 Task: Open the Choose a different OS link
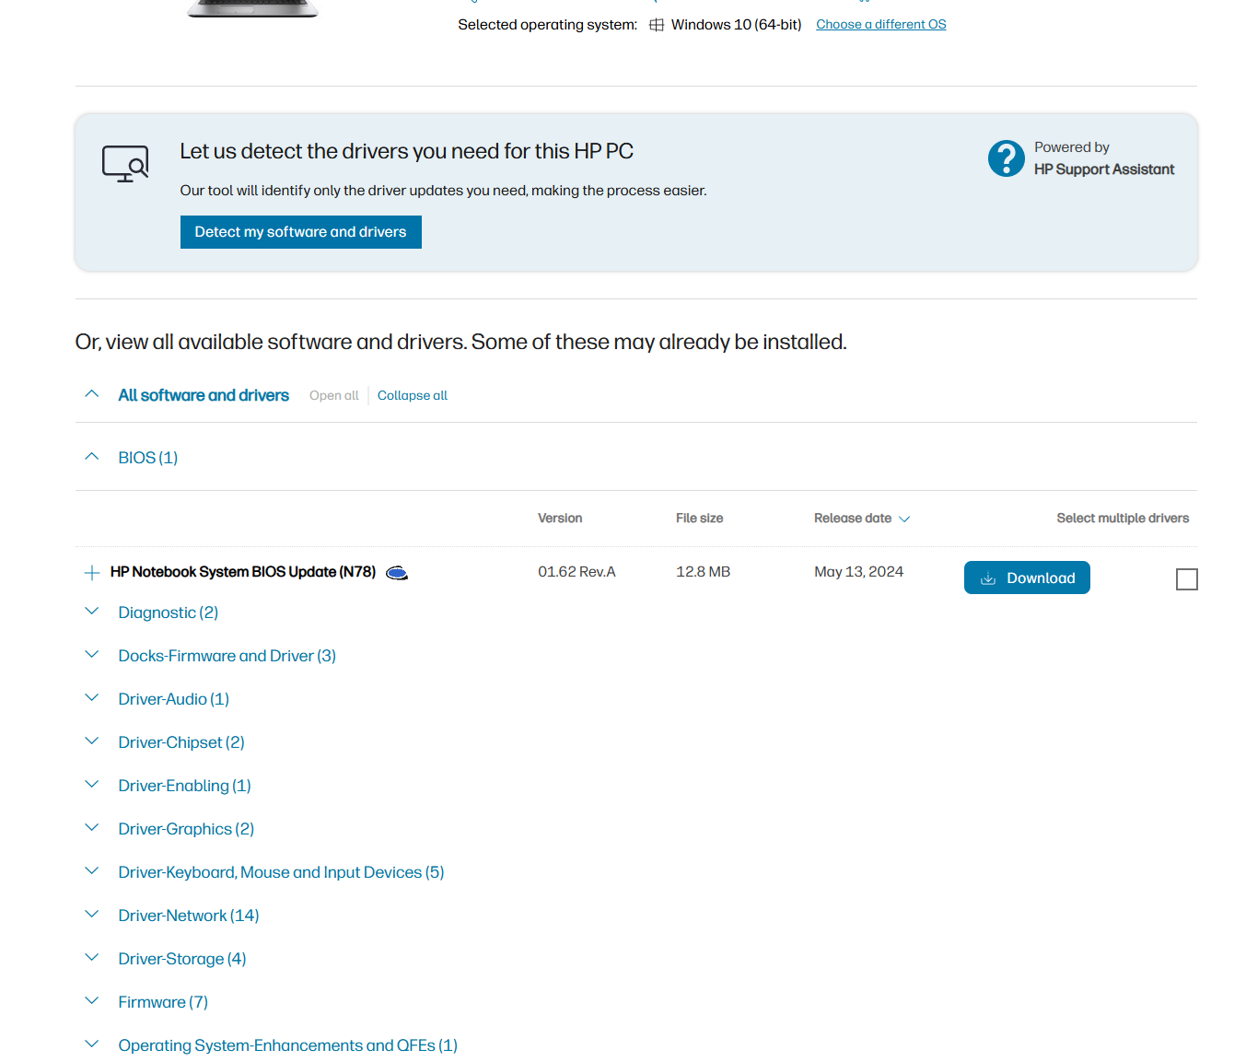pos(881,25)
